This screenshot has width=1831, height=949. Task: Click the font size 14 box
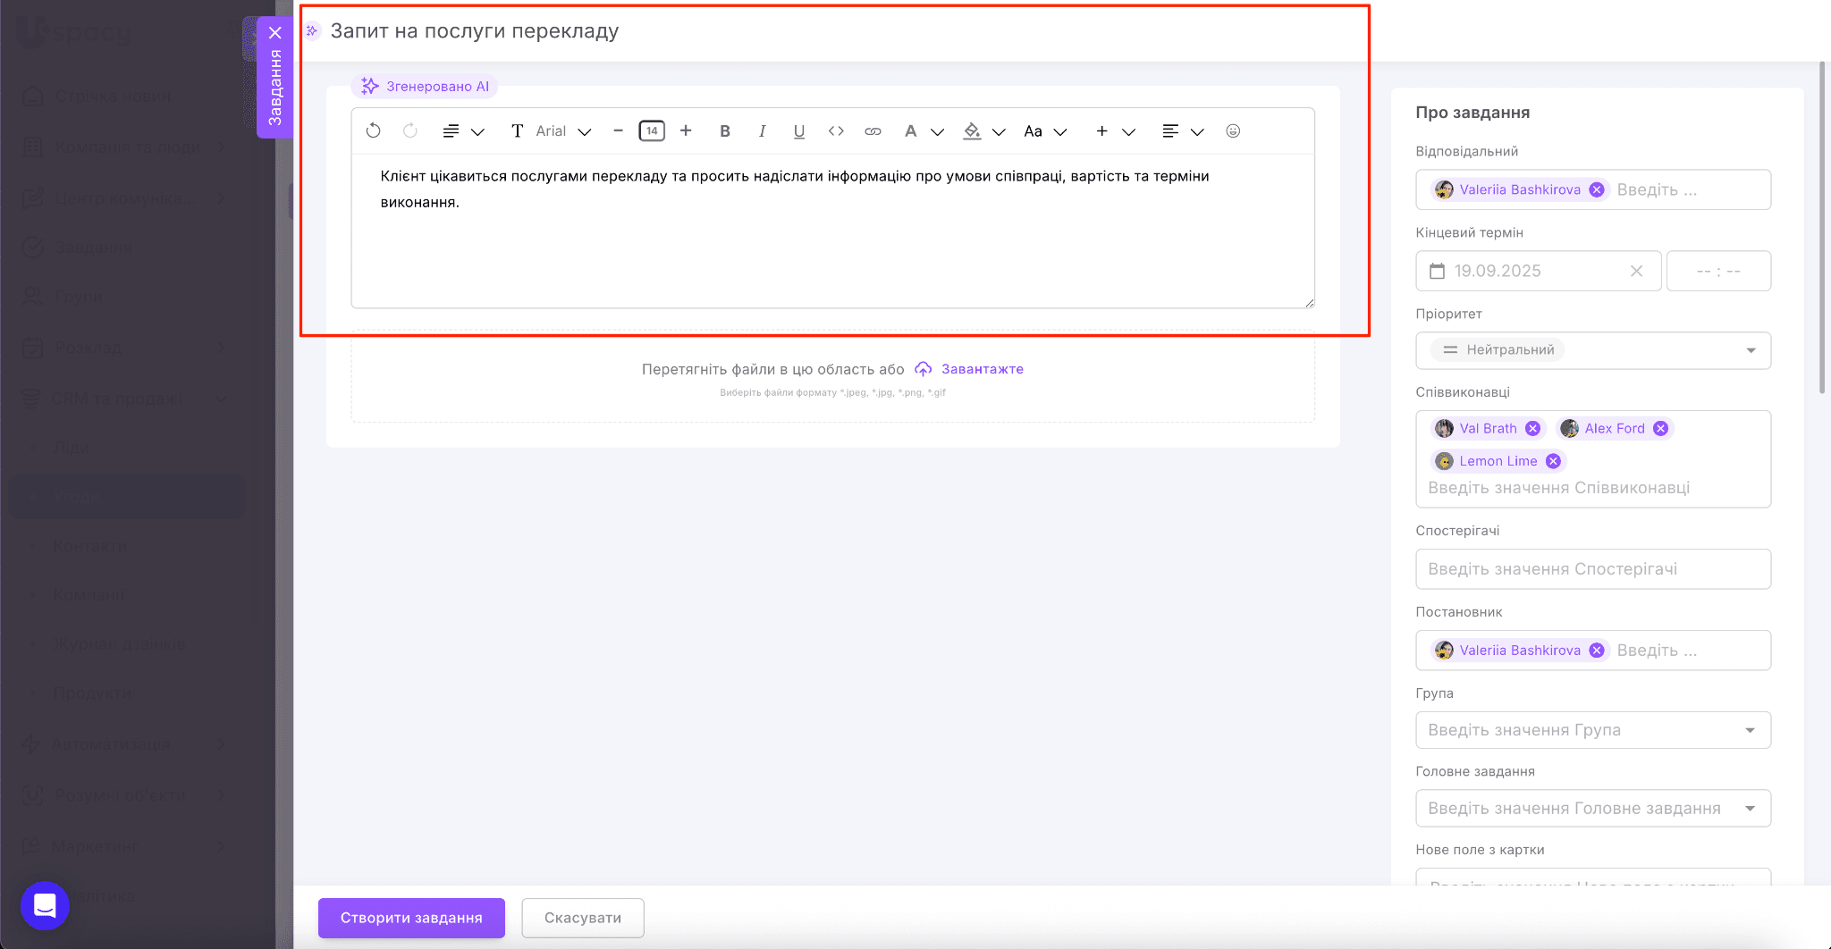point(652,131)
